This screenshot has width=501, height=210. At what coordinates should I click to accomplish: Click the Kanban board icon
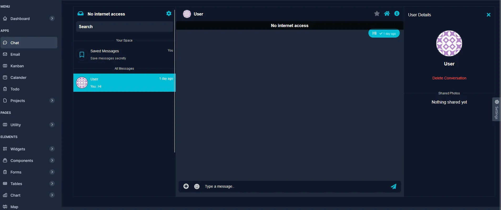tap(5, 66)
